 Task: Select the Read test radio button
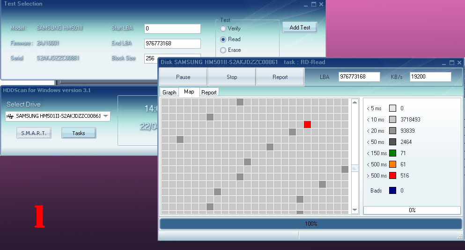pos(223,40)
